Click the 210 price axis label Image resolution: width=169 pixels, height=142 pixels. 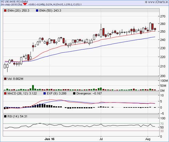click(163, 66)
